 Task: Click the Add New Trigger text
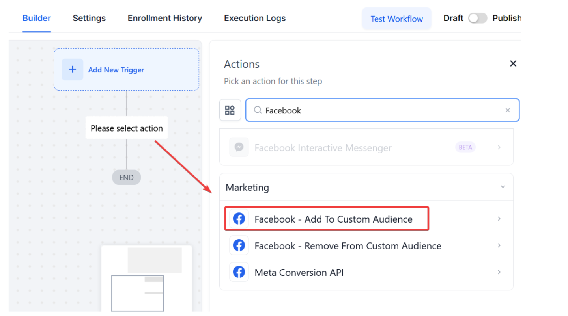(x=116, y=70)
